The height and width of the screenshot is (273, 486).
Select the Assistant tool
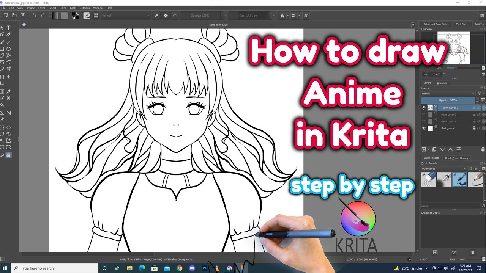coord(2,113)
